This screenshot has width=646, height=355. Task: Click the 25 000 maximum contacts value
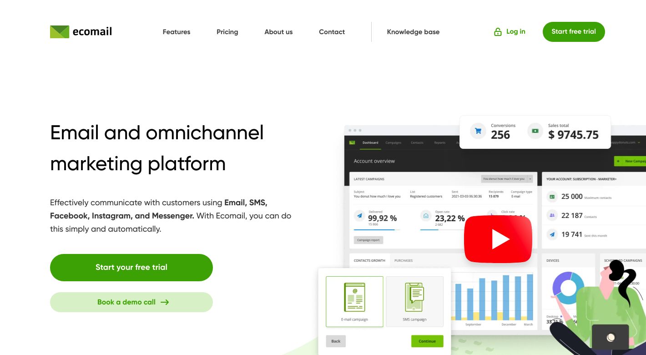(572, 197)
